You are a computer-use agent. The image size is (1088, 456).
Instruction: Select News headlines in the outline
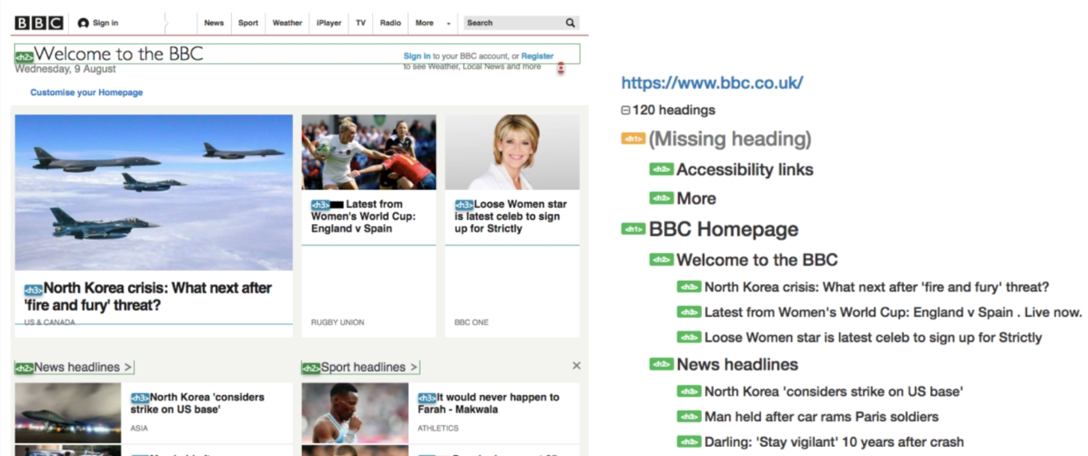(x=738, y=365)
